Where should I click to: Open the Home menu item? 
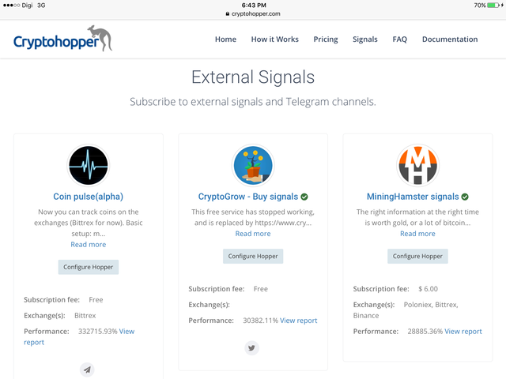[225, 39]
